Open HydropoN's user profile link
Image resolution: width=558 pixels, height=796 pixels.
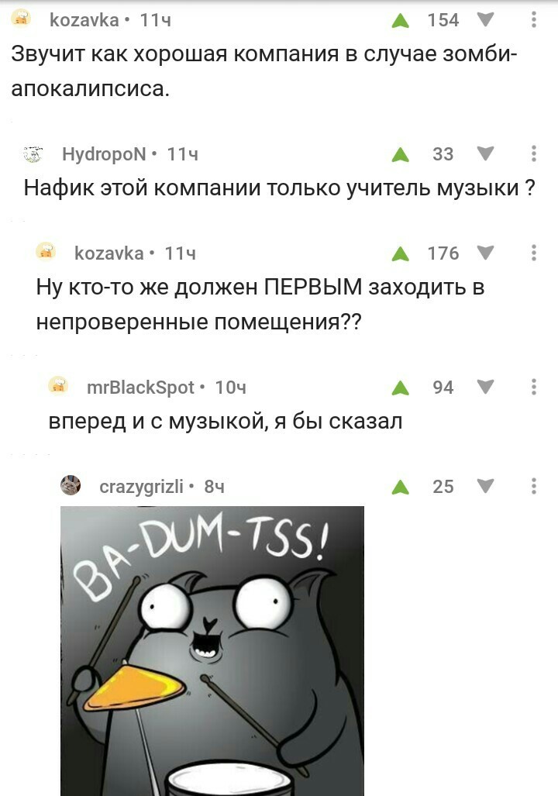tap(104, 153)
